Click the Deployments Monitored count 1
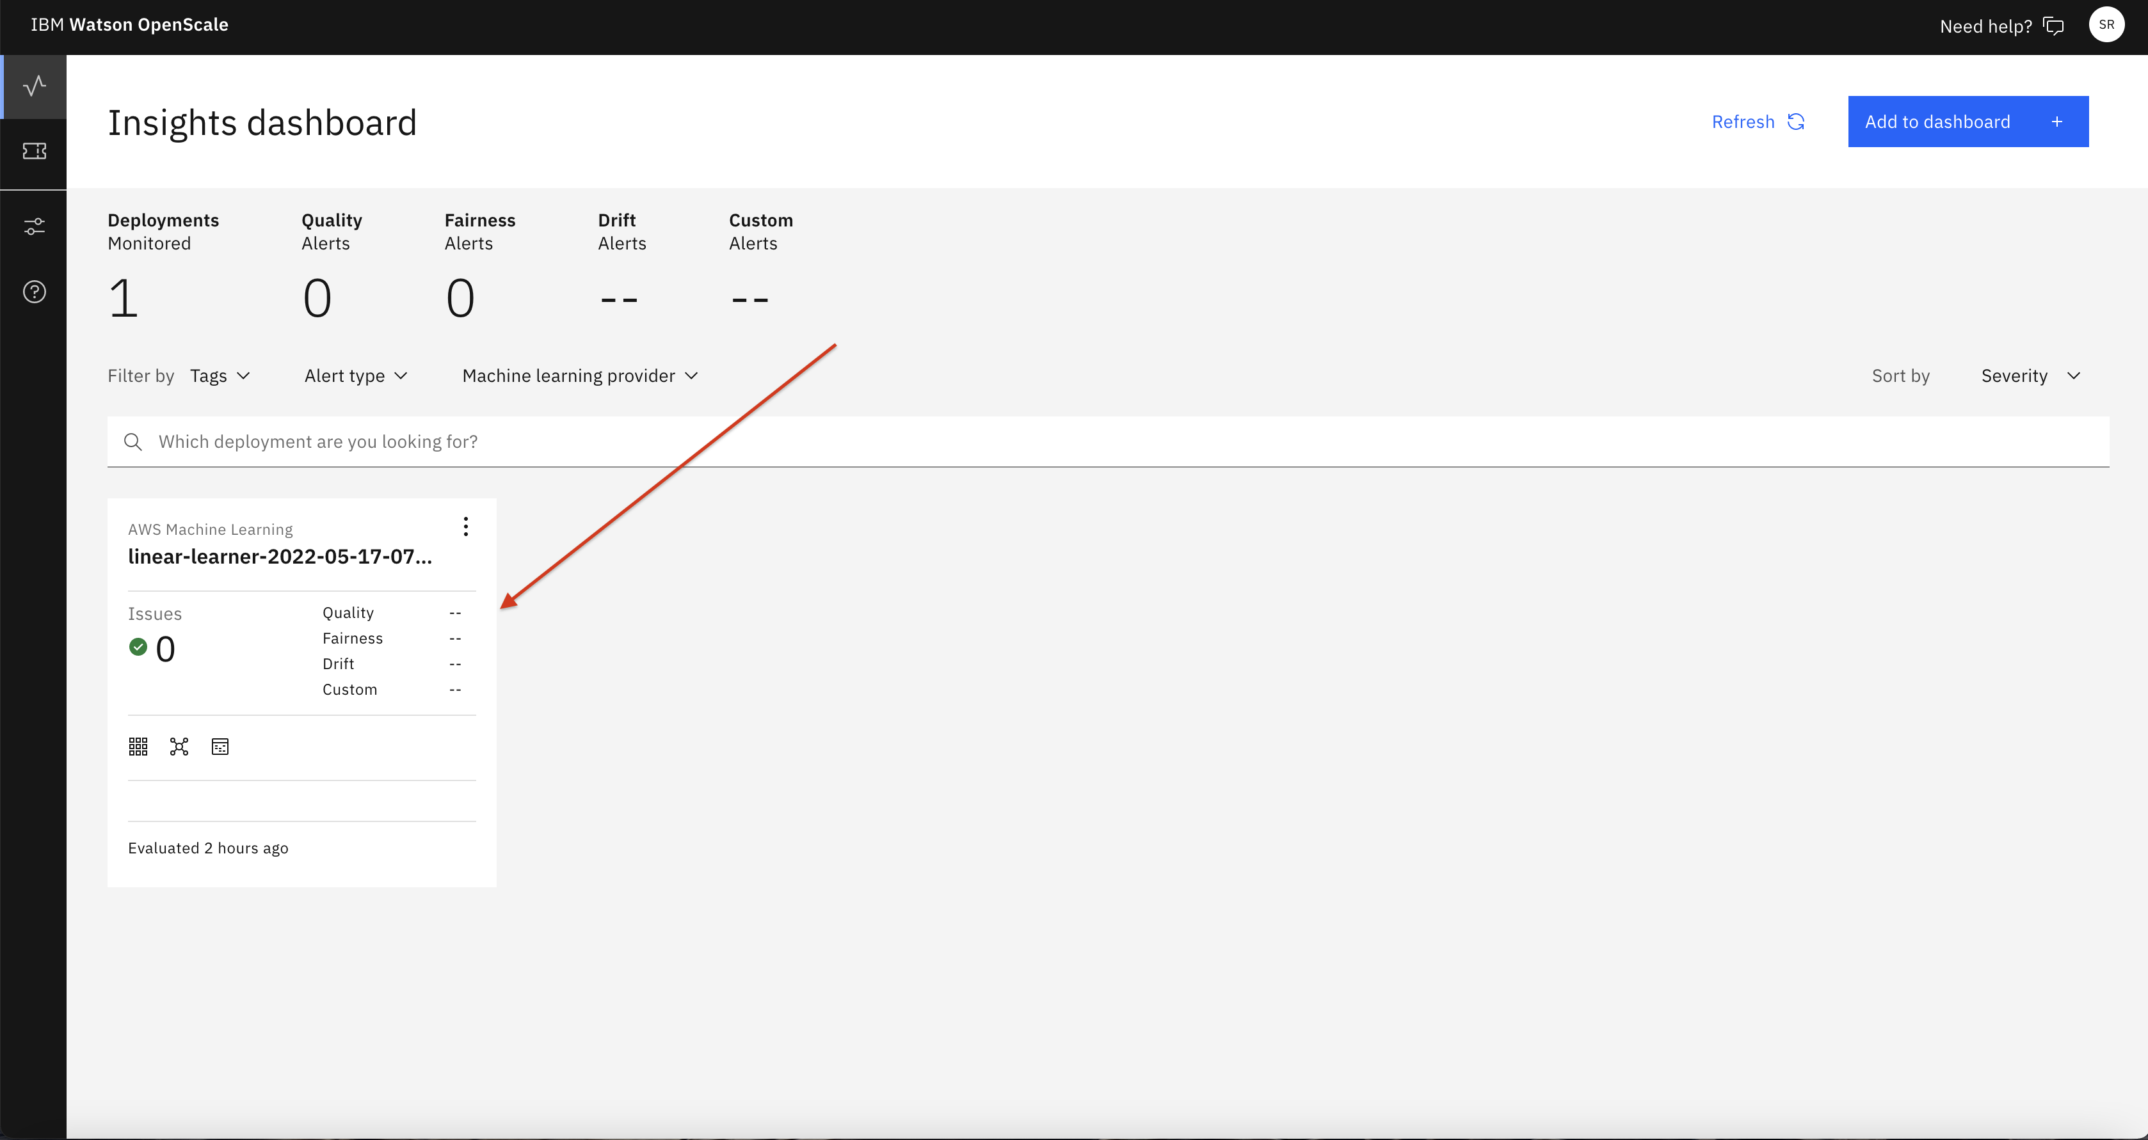This screenshot has width=2148, height=1140. (124, 298)
